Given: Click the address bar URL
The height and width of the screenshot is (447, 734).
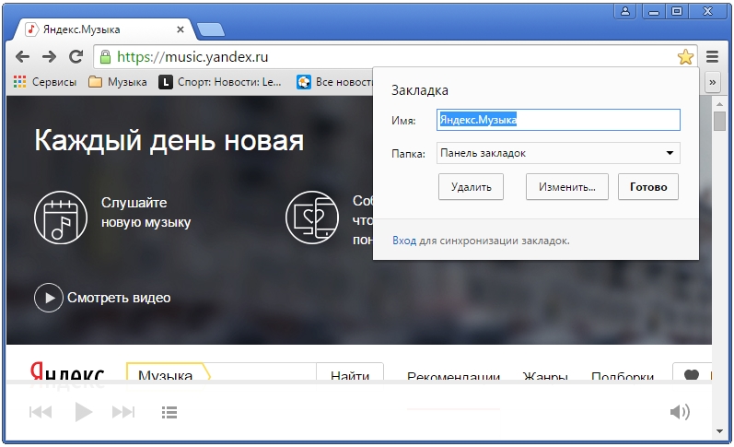Looking at the screenshot, I should pos(192,57).
